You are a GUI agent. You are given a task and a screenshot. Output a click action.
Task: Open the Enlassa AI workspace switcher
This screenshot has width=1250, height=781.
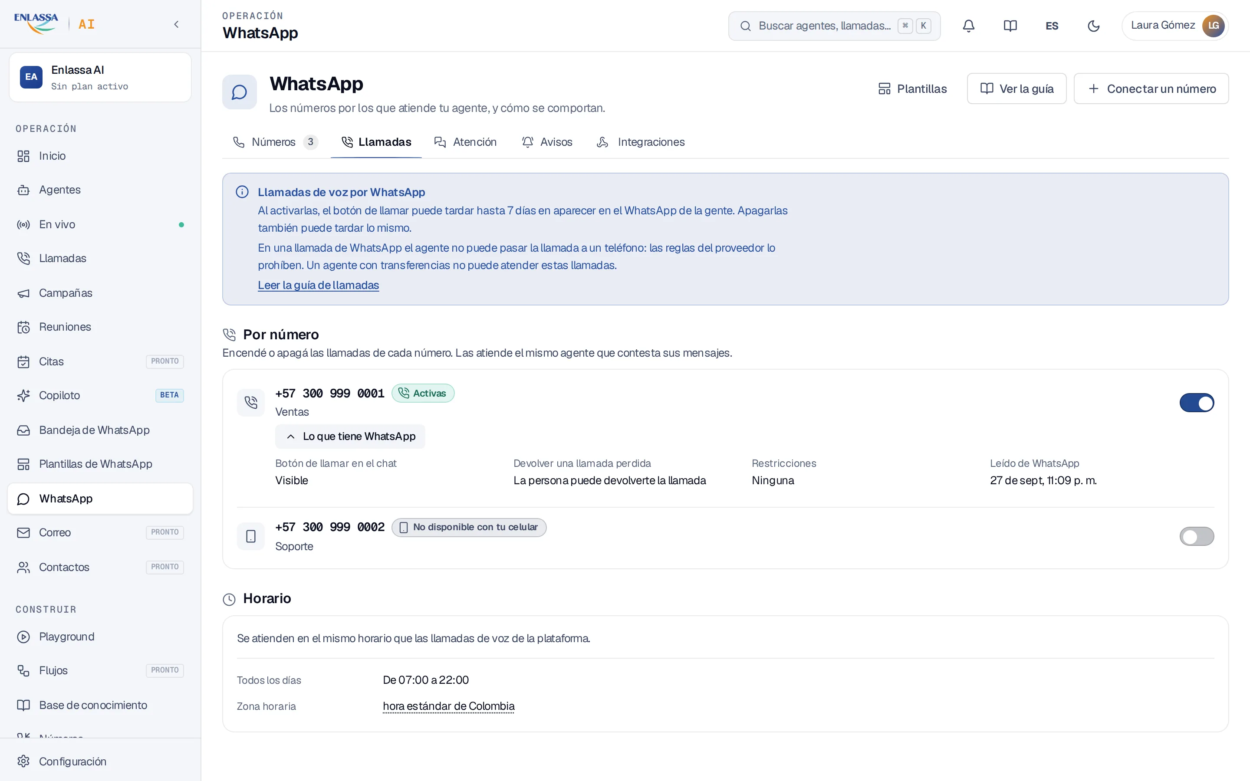[100, 77]
